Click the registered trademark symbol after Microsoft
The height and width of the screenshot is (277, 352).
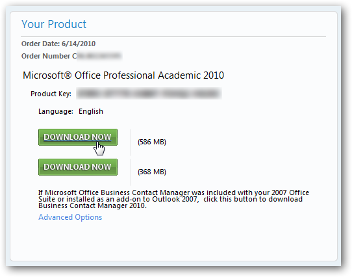click(68, 75)
